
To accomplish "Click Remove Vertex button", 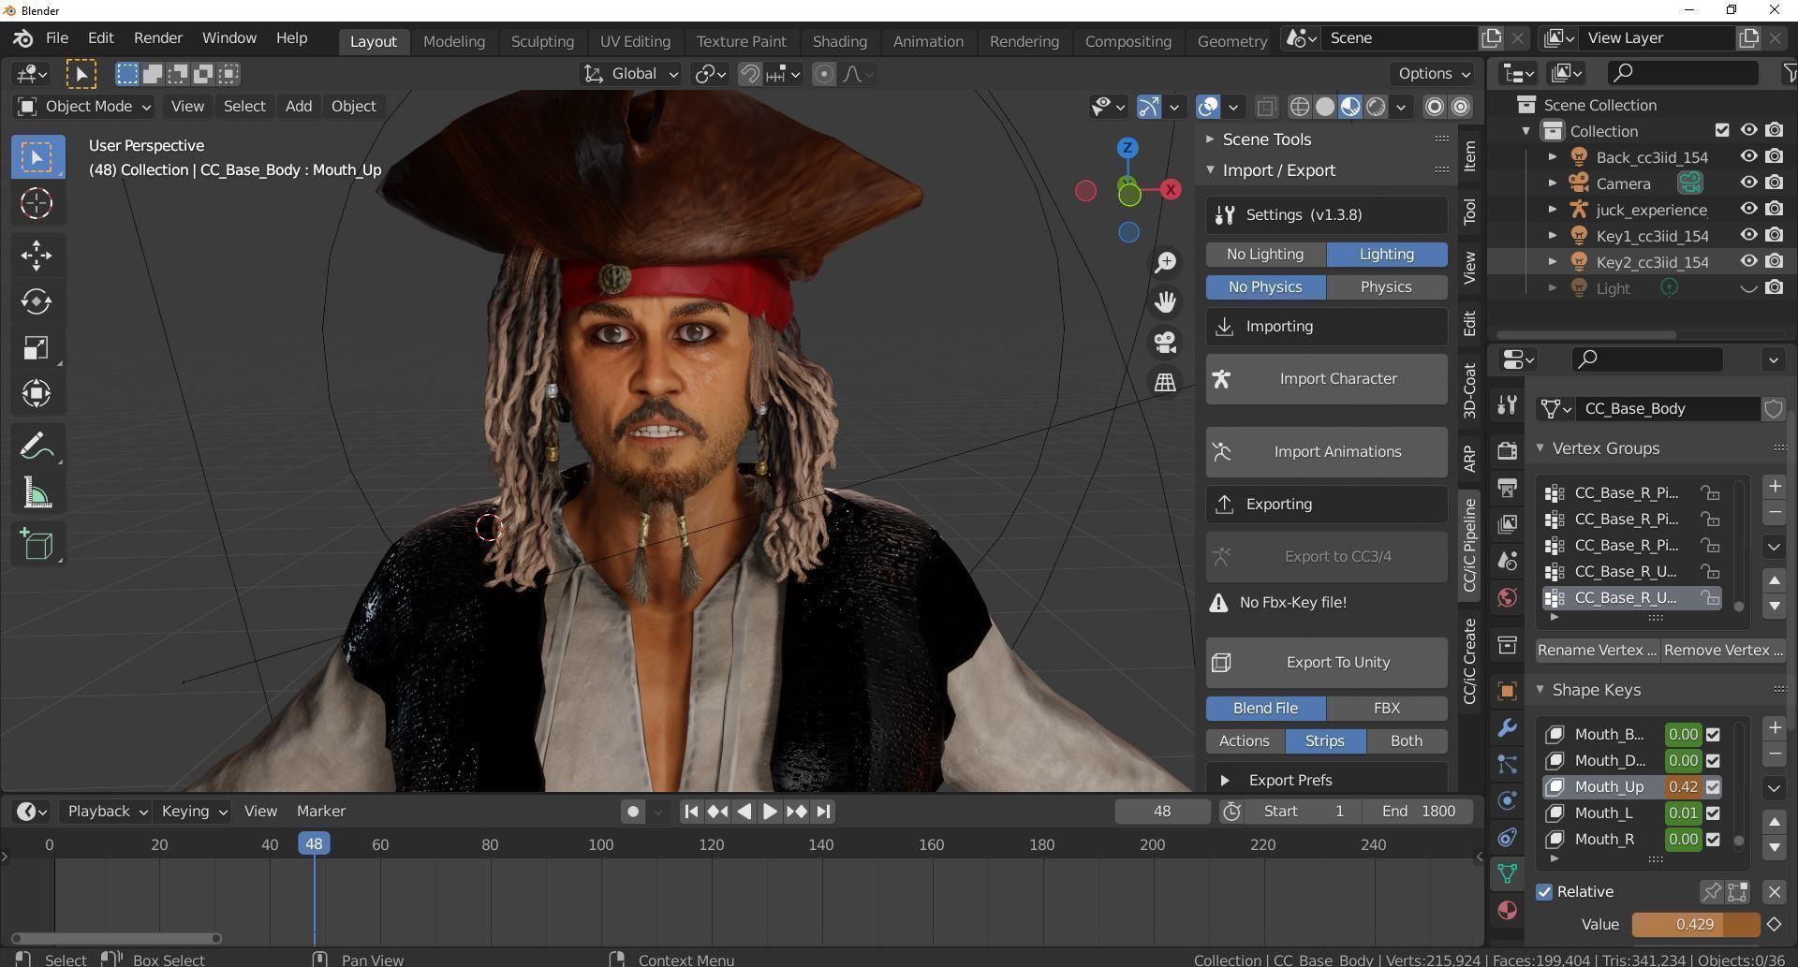I will pyautogui.click(x=1723, y=651).
